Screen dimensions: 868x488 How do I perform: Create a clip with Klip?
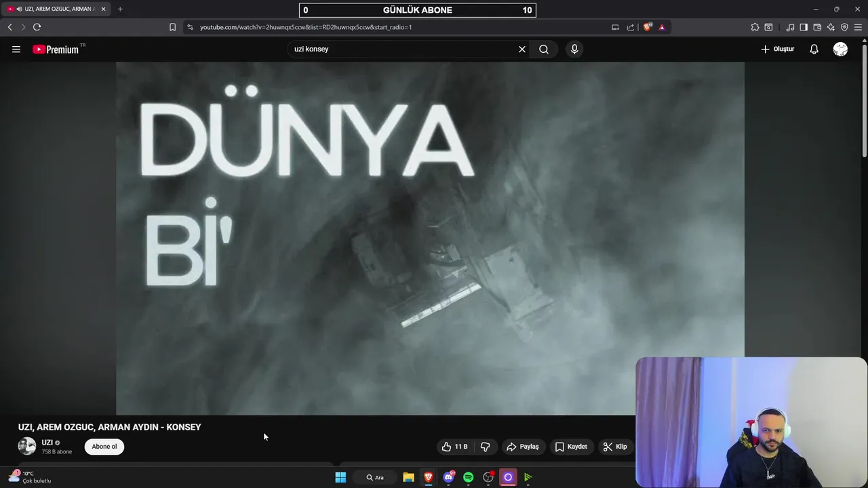tap(615, 447)
